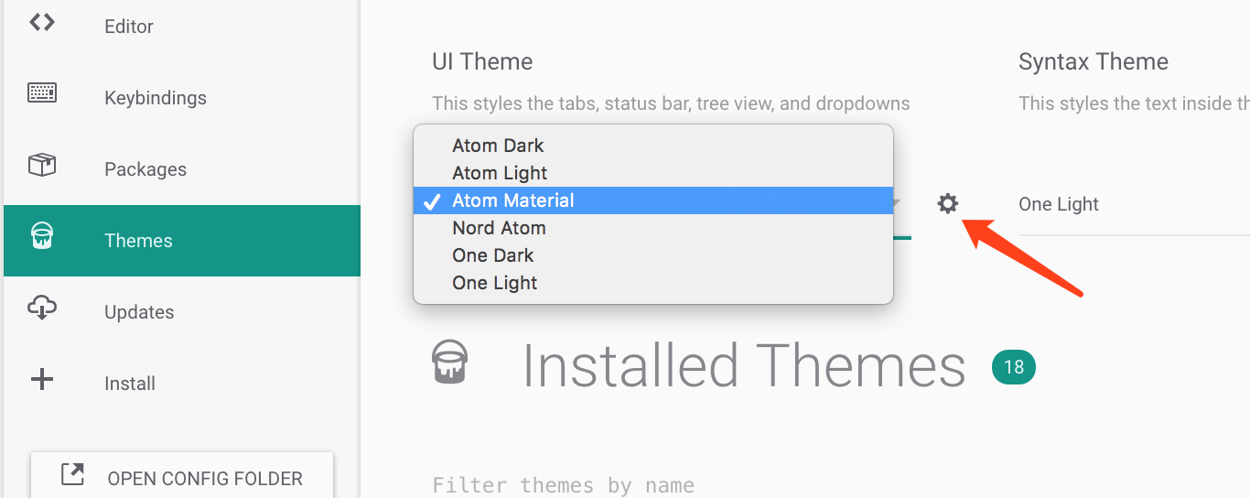
Task: Open UI theme settings gear icon
Action: point(948,204)
